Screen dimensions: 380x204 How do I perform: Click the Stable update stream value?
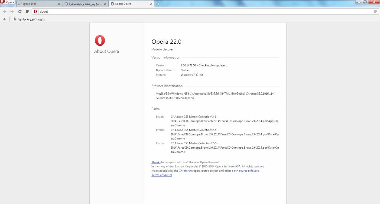point(185,70)
